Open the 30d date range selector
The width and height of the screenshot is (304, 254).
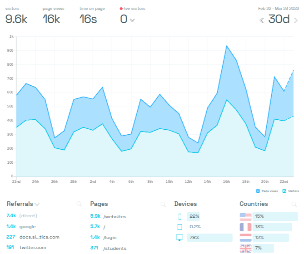point(279,20)
